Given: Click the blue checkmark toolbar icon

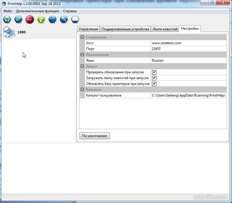Looking at the screenshot, I should [x=18, y=19].
